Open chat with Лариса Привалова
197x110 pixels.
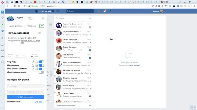(x=74, y=41)
